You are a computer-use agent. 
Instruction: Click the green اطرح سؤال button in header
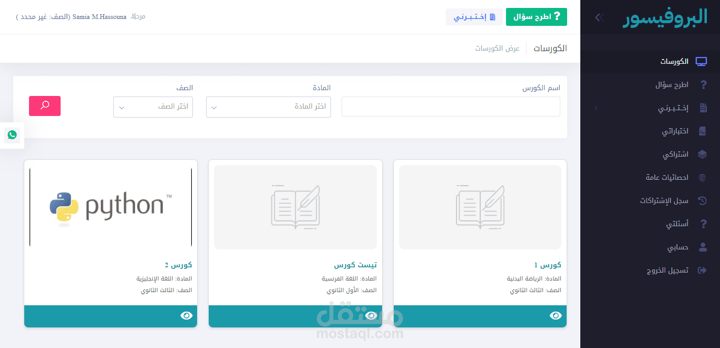click(x=537, y=17)
